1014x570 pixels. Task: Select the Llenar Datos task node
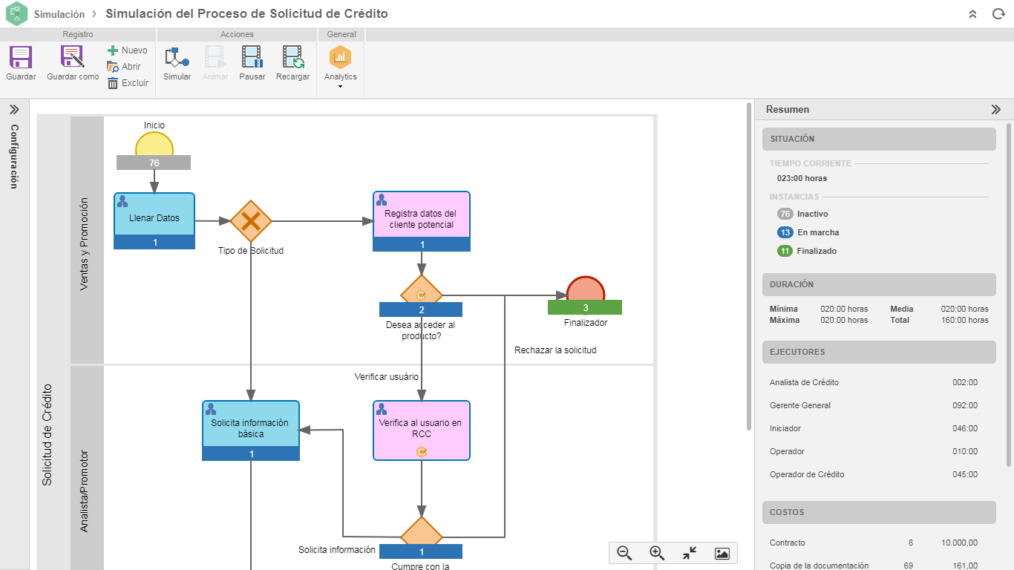[154, 219]
